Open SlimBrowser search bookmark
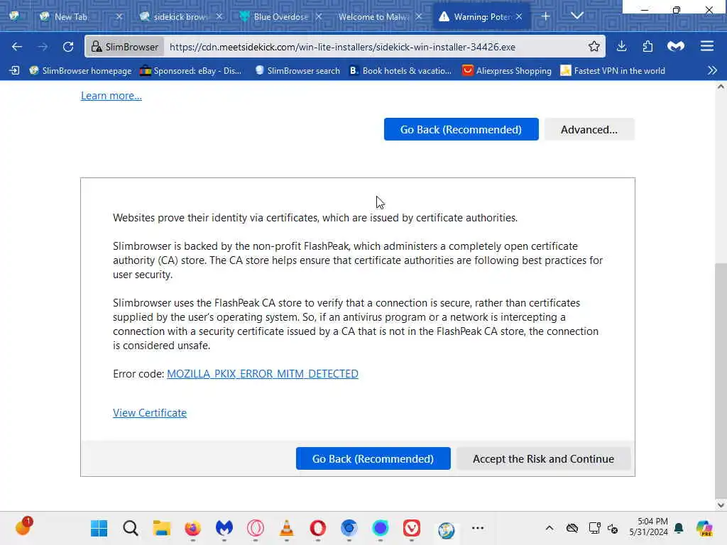Screen dimensions: 727x545 click(x=297, y=70)
